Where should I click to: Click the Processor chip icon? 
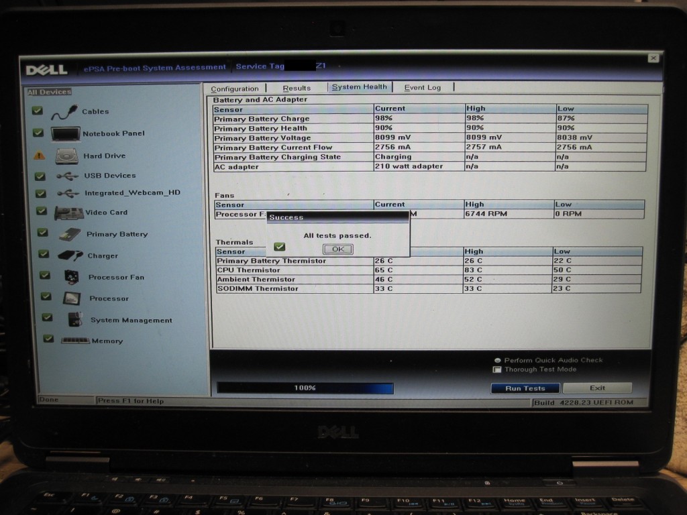pos(72,298)
